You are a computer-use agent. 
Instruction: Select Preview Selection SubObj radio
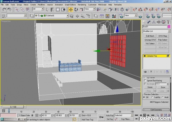coord(152,97)
